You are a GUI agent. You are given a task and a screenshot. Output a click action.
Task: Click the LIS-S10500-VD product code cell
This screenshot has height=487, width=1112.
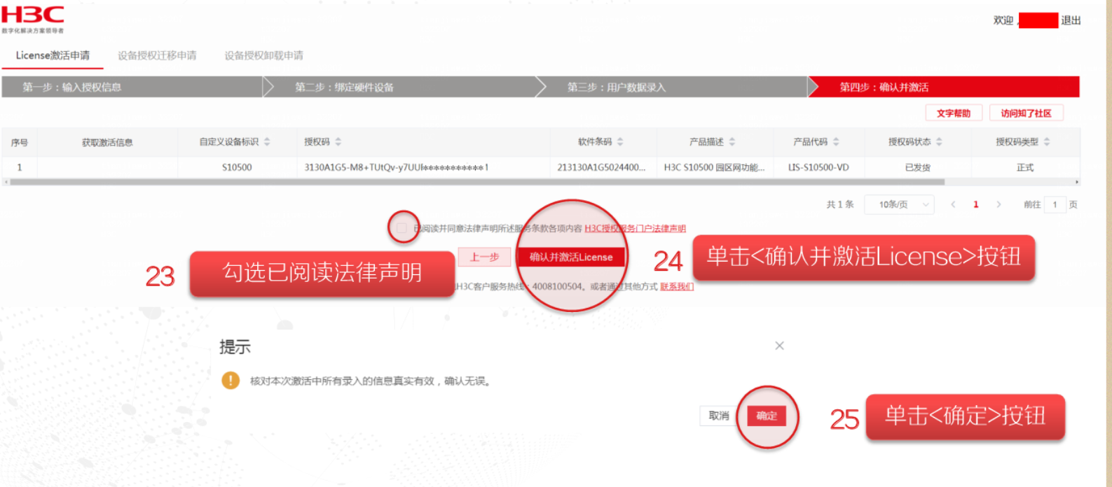coord(818,167)
